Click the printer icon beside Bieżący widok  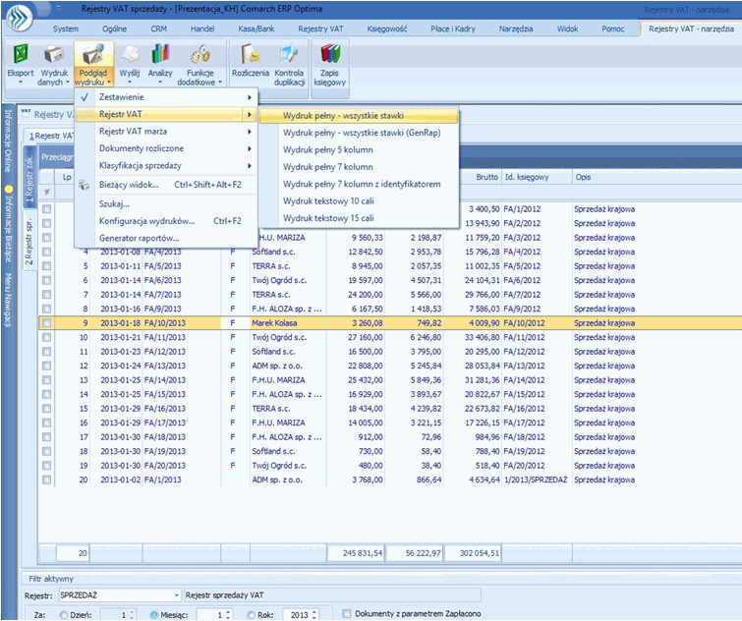click(x=84, y=185)
